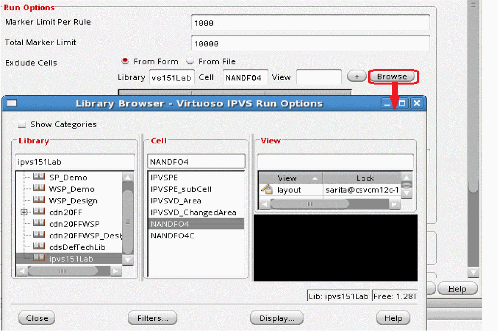Sort by the View column header
This screenshot has height=331, width=498.
[291, 178]
